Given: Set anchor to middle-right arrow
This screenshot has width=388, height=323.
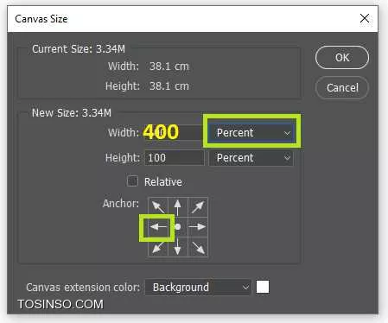Looking at the screenshot, I should [x=198, y=227].
